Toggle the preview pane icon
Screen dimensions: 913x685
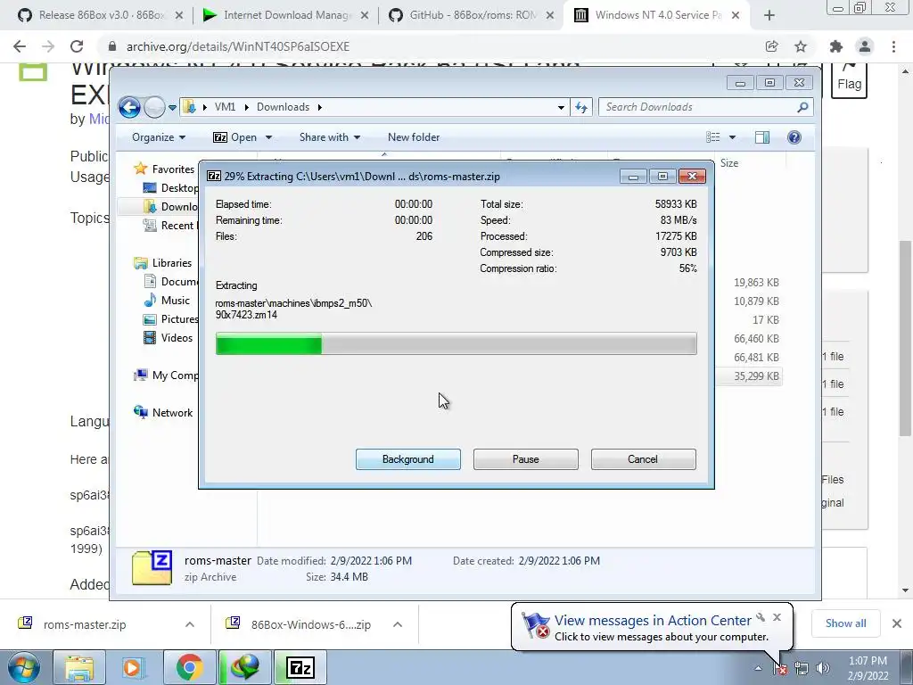coord(761,137)
